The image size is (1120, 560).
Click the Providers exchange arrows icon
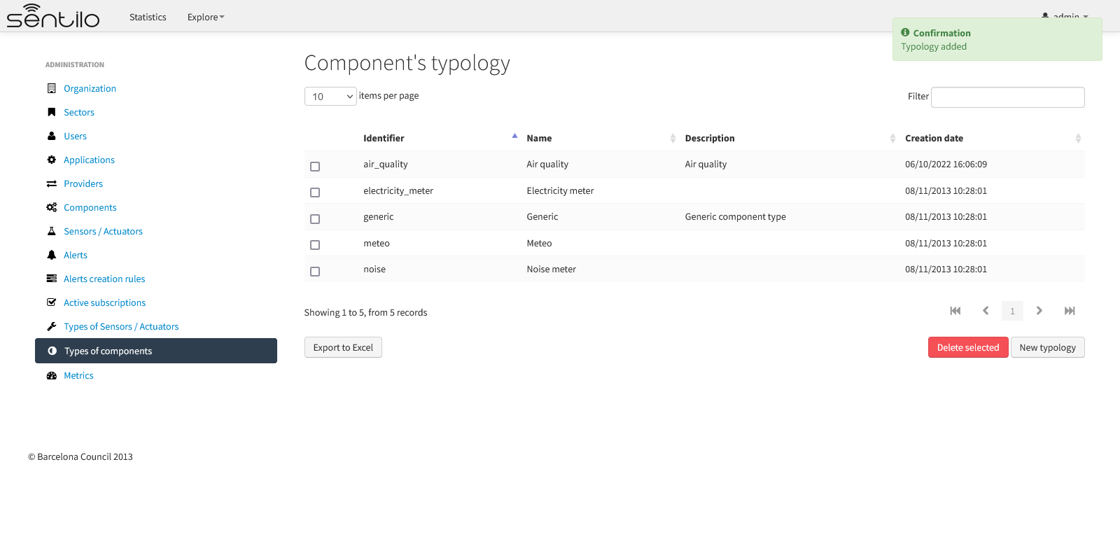coord(51,183)
